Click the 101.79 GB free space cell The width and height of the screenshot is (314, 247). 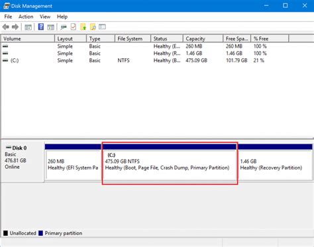tap(236, 60)
